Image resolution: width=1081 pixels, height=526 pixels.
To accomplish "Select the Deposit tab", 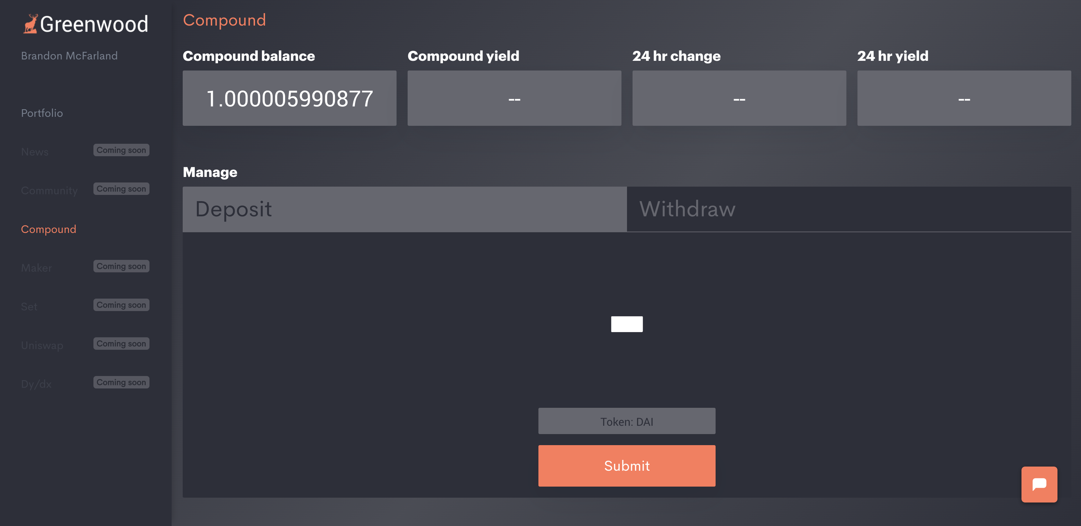I will coord(405,209).
